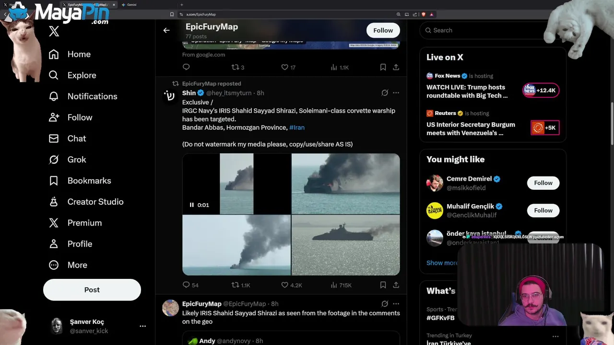Follow the EpicFuryMap account
Screen dimensions: 614x345
click(x=383, y=30)
